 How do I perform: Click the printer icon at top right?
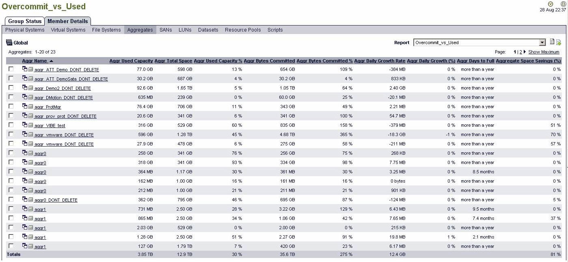(x=563, y=4)
